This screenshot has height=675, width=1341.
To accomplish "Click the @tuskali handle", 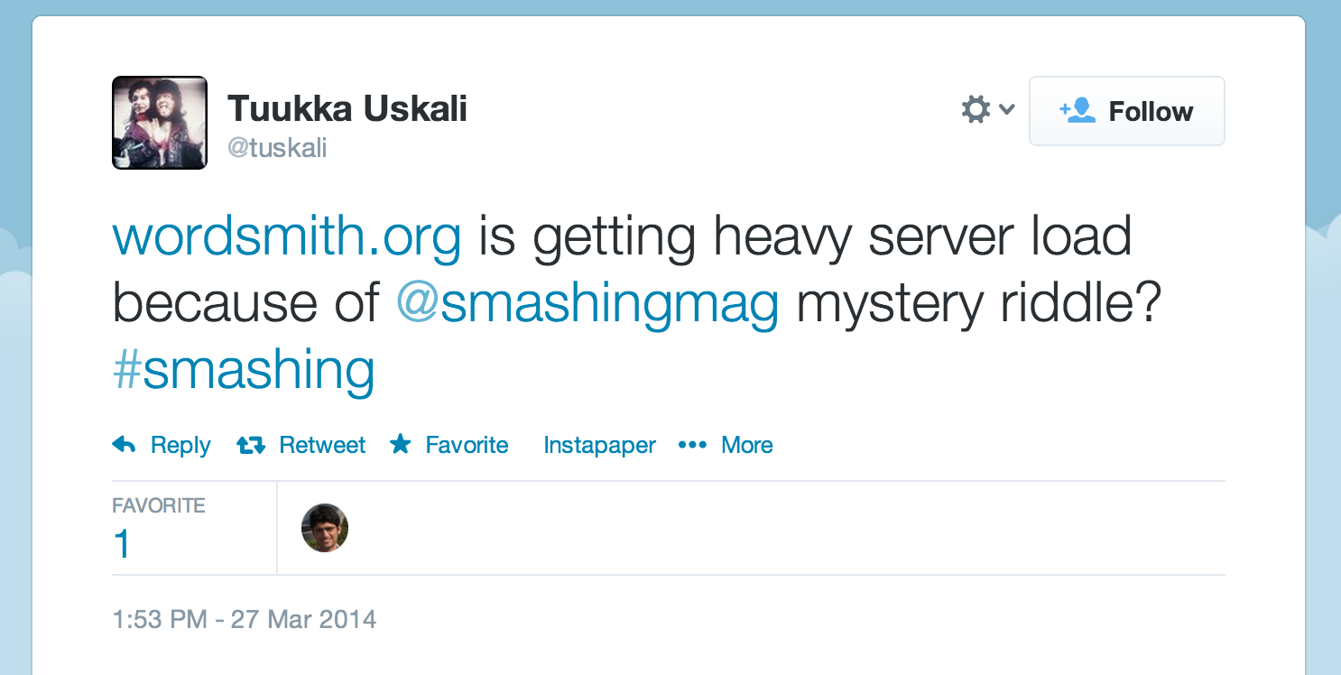I will [277, 148].
